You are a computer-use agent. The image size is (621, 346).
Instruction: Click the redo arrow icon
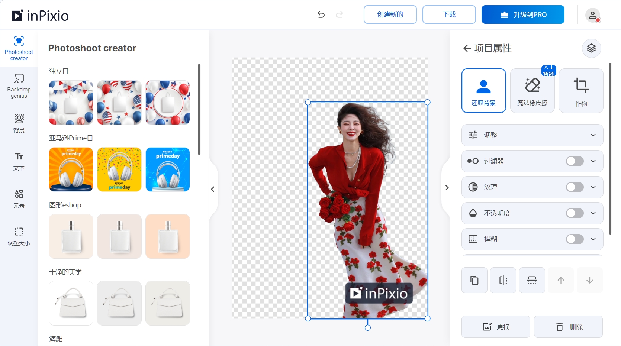coord(339,14)
